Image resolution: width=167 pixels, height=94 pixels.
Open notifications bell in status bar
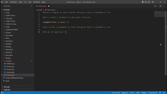tap(164, 93)
